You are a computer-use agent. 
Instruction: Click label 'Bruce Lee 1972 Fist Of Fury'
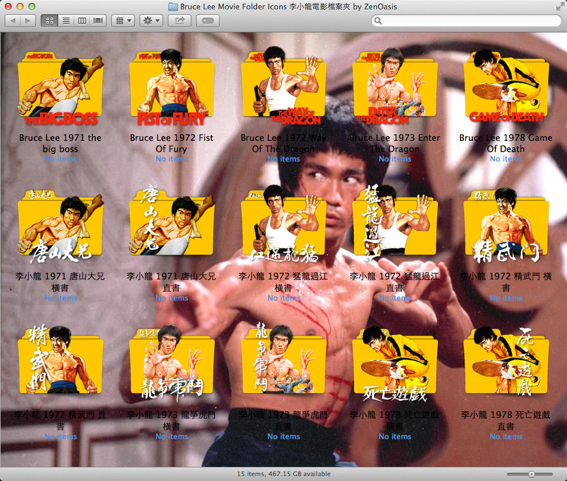[x=172, y=143]
